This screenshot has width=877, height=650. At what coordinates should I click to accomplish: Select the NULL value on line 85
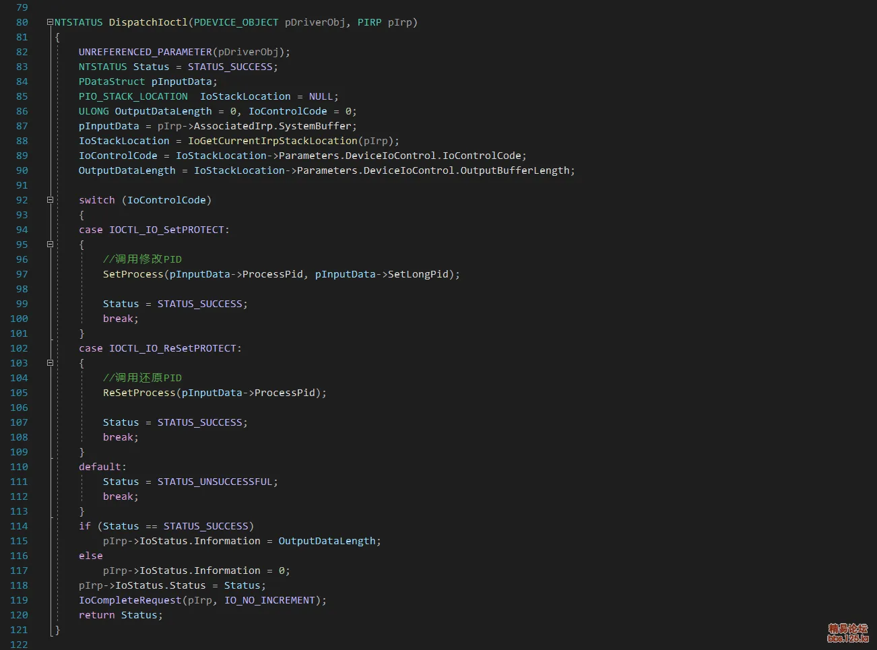[321, 96]
